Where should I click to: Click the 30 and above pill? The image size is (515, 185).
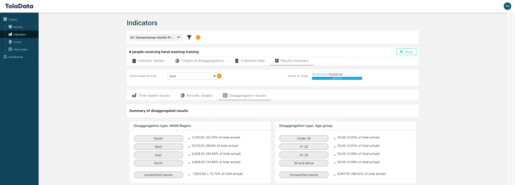coord(304,163)
